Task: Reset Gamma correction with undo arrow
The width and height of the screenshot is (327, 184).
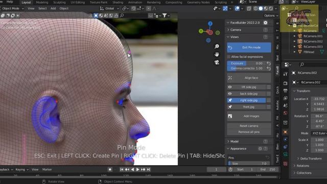Action: (x=269, y=68)
